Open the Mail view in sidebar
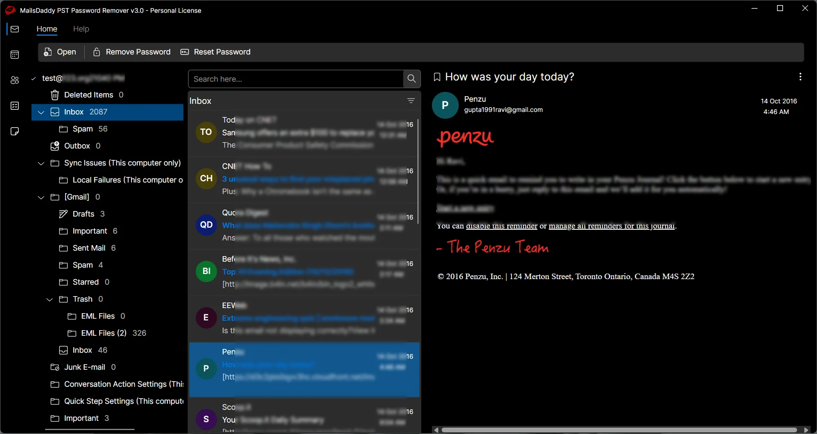Image resolution: width=817 pixels, height=434 pixels. point(14,29)
